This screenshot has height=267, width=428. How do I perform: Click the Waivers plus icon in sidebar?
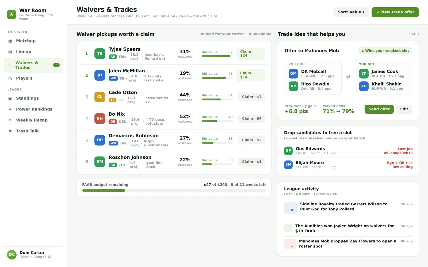pos(10,65)
